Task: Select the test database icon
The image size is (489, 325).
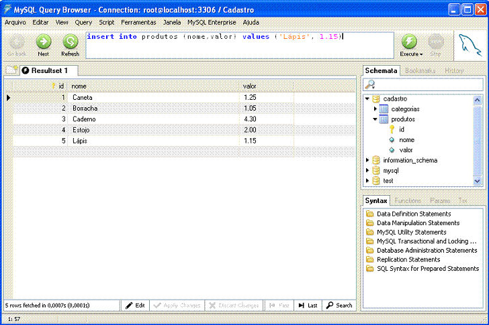Action: 376,181
